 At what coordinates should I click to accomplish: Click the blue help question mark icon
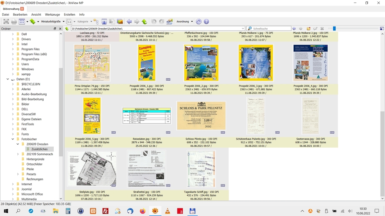pyautogui.click(x=206, y=22)
